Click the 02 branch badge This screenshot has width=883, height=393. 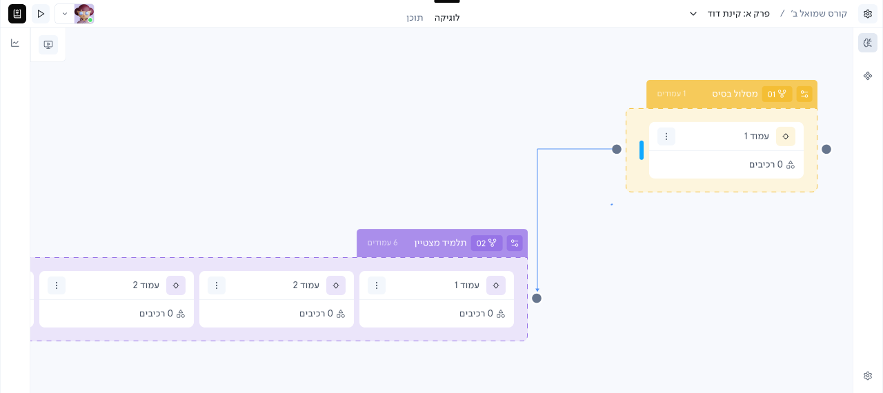pyautogui.click(x=486, y=243)
